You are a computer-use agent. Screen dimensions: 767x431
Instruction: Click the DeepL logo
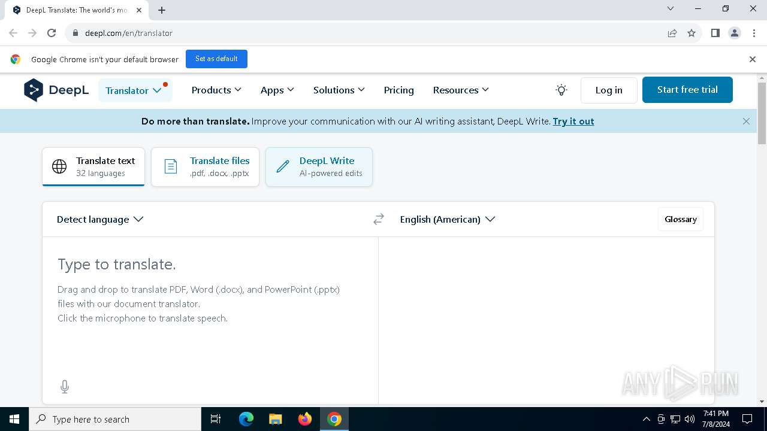[x=56, y=90]
